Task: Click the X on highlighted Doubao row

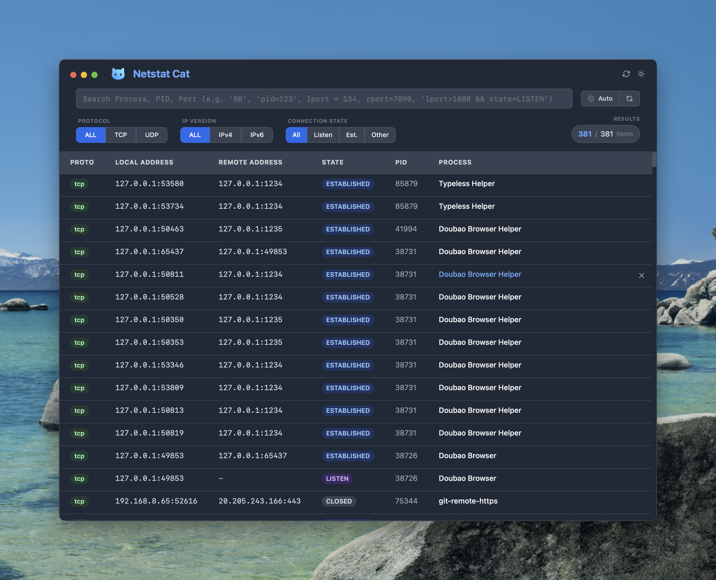Action: [x=641, y=275]
